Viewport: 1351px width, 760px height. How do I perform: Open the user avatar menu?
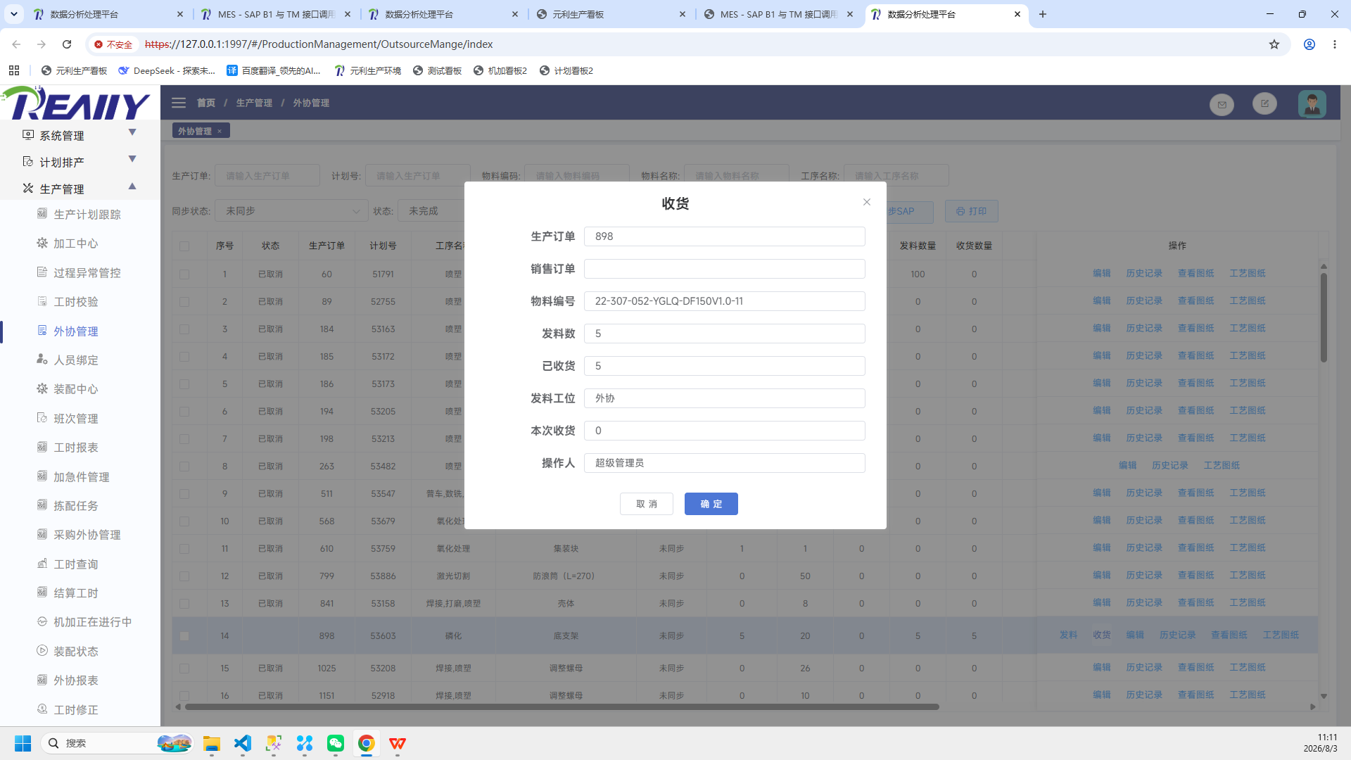[1312, 104]
